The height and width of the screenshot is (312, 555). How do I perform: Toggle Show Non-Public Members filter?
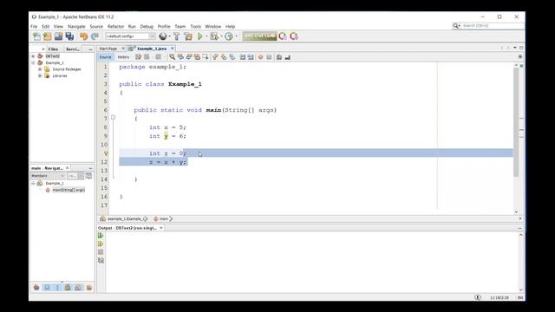(x=68, y=287)
